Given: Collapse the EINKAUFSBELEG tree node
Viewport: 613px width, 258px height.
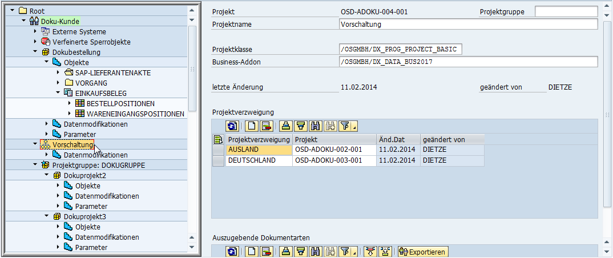Looking at the screenshot, I should pos(58,93).
